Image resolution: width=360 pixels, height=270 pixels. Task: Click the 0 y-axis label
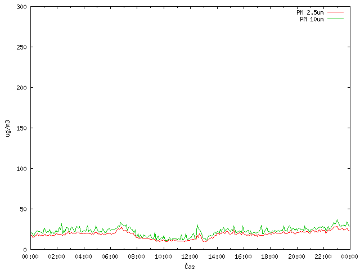(25, 250)
